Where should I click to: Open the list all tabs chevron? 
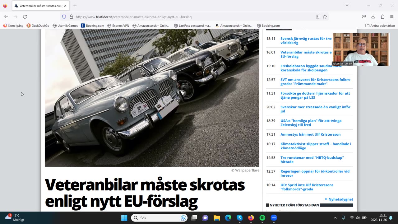pos(347,6)
